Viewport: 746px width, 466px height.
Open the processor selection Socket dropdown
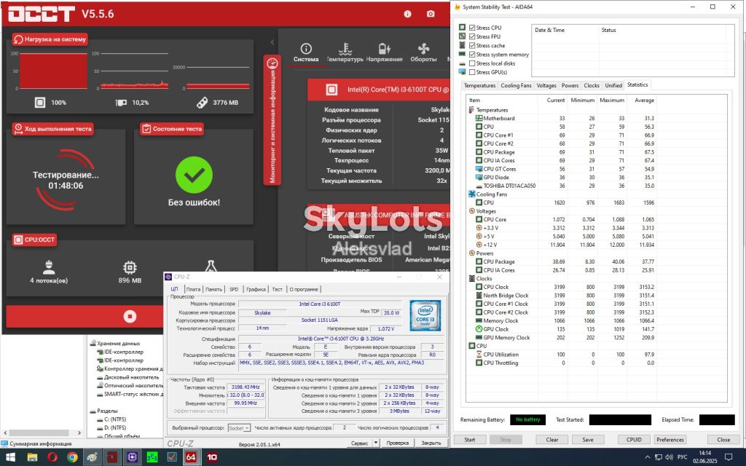click(239, 428)
